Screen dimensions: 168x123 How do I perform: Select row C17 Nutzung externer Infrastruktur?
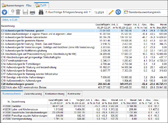tap(84, 74)
